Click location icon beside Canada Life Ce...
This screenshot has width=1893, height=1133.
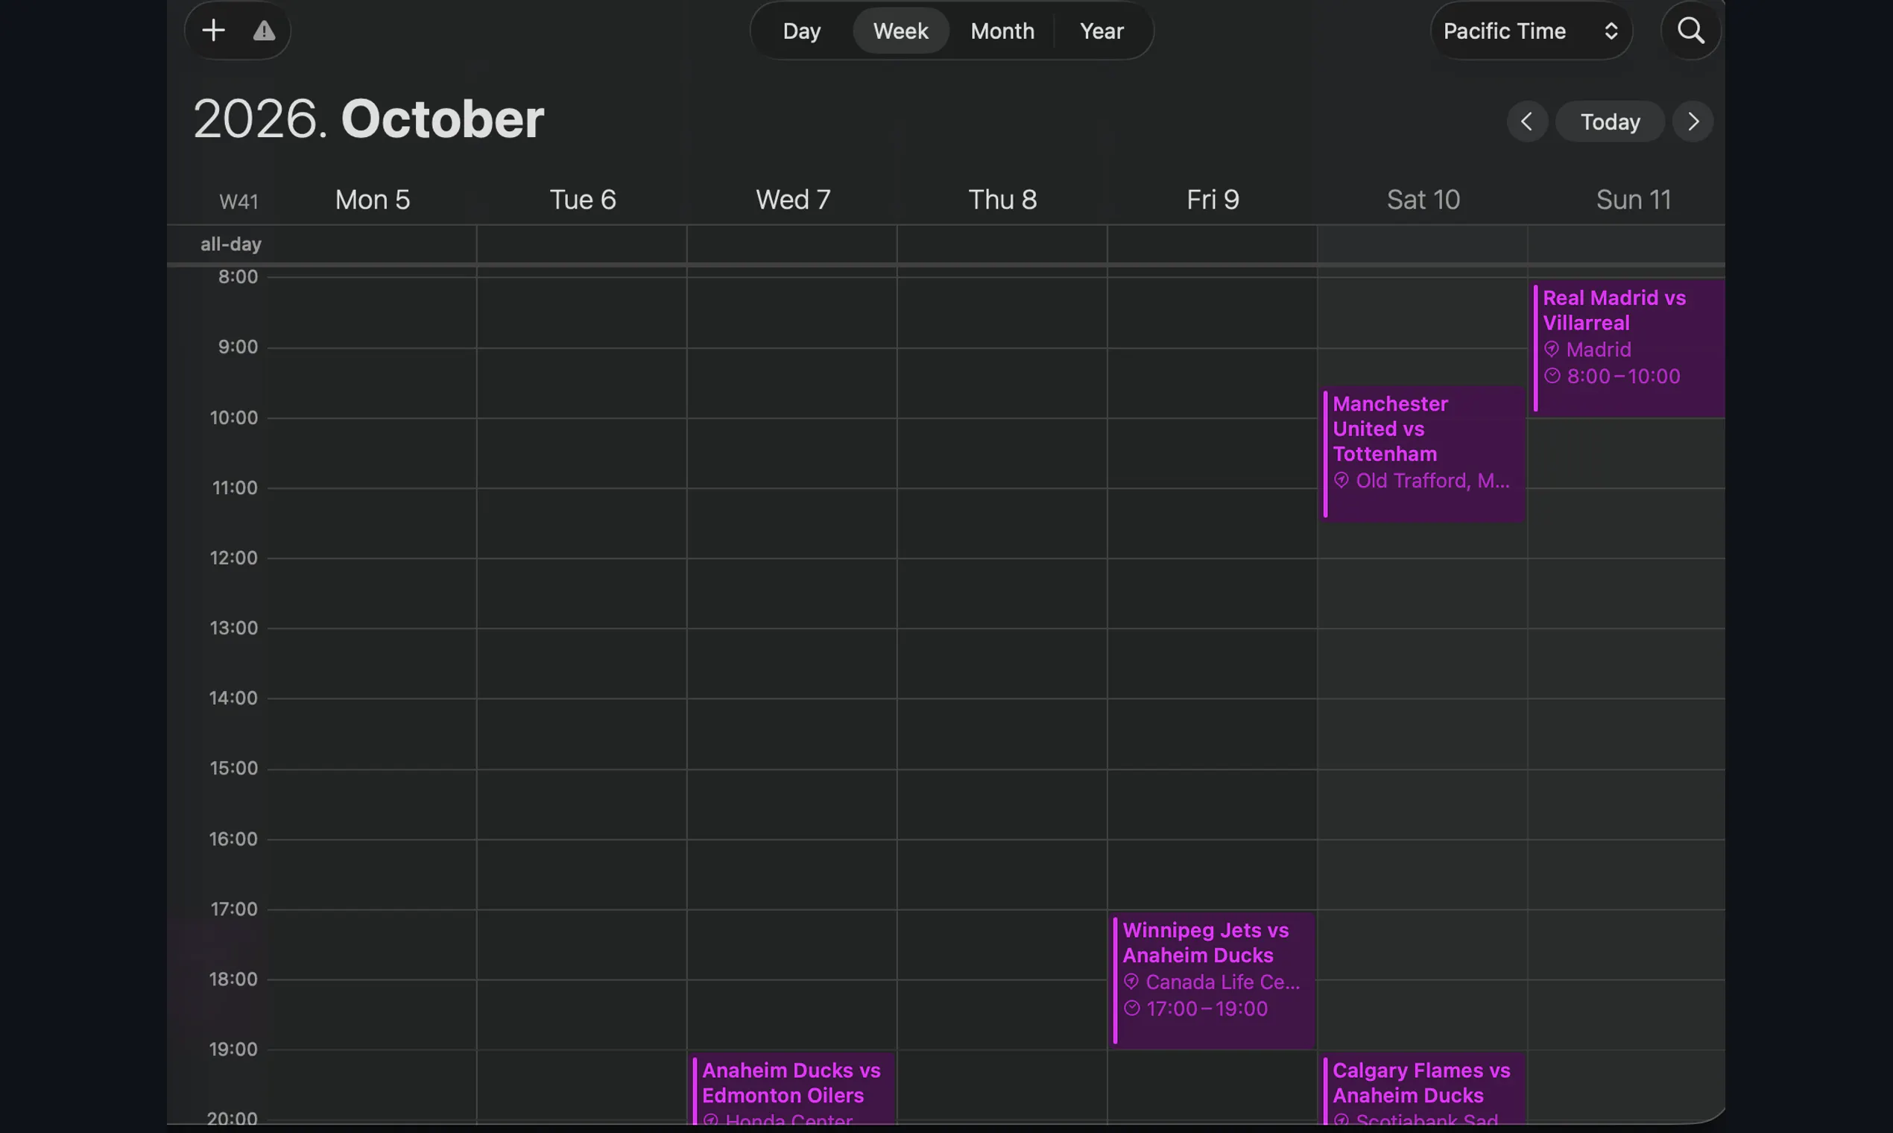[x=1131, y=982]
